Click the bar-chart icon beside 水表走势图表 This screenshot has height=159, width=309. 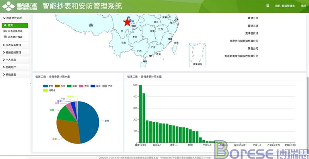pyautogui.click(x=5, y=31)
